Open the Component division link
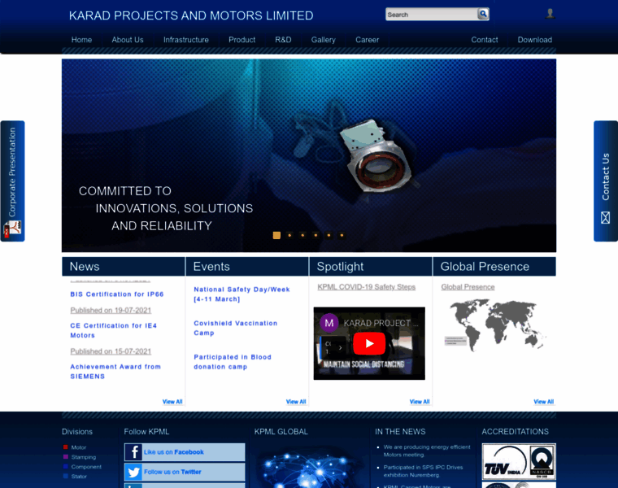618x488 pixels. click(x=86, y=467)
